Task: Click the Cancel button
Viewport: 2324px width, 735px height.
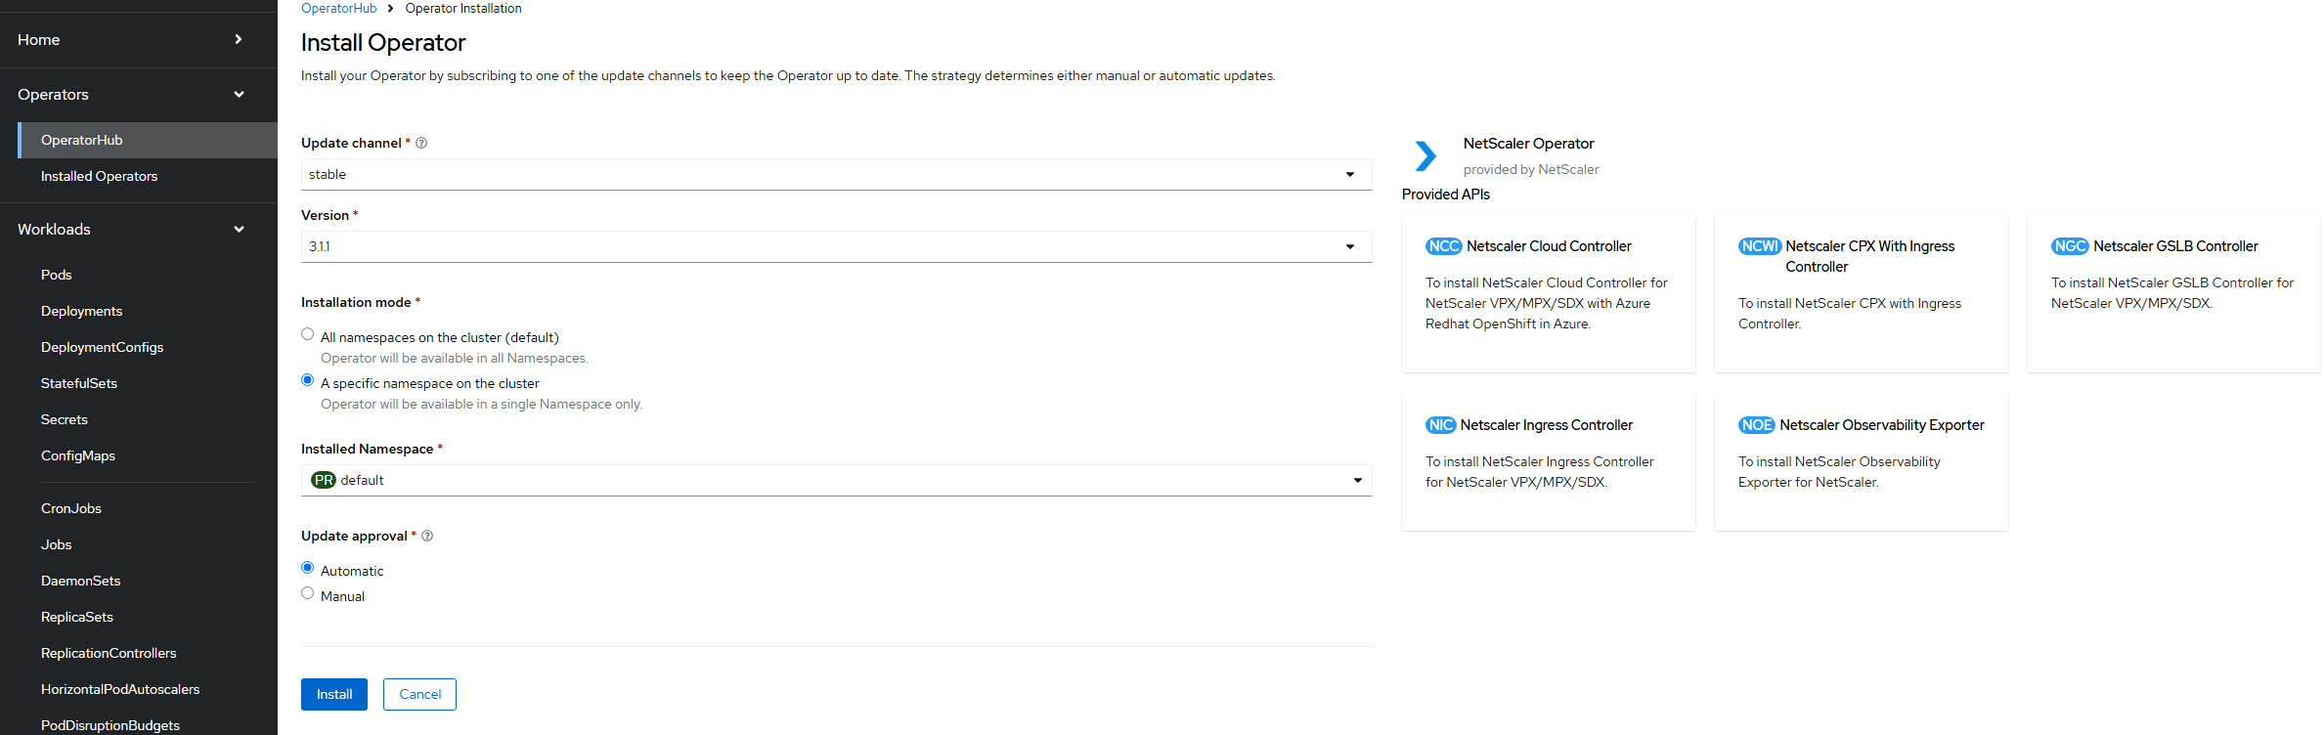Action: pos(419,694)
